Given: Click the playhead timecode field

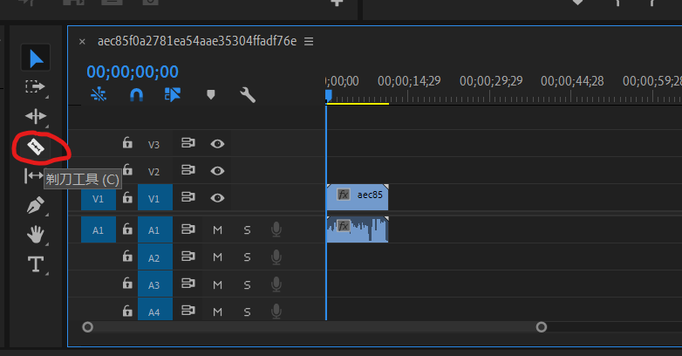Looking at the screenshot, I should tap(132, 72).
